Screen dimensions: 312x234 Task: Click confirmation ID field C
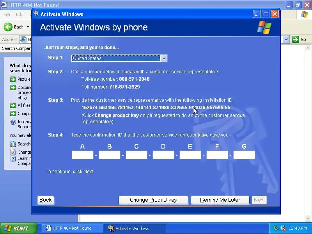coord(136,155)
